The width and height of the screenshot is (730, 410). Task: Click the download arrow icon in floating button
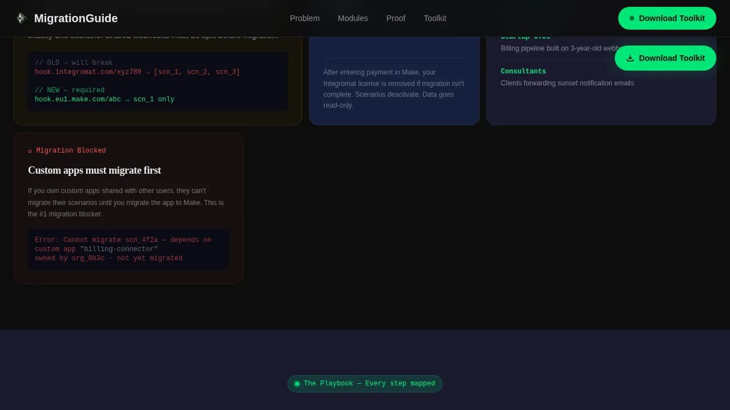pyautogui.click(x=630, y=58)
